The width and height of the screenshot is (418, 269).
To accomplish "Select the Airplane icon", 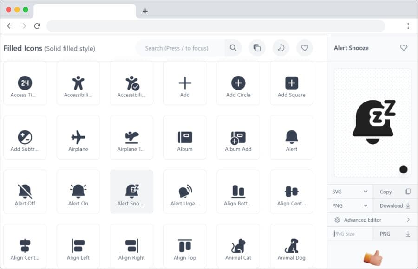I will [x=78, y=137].
